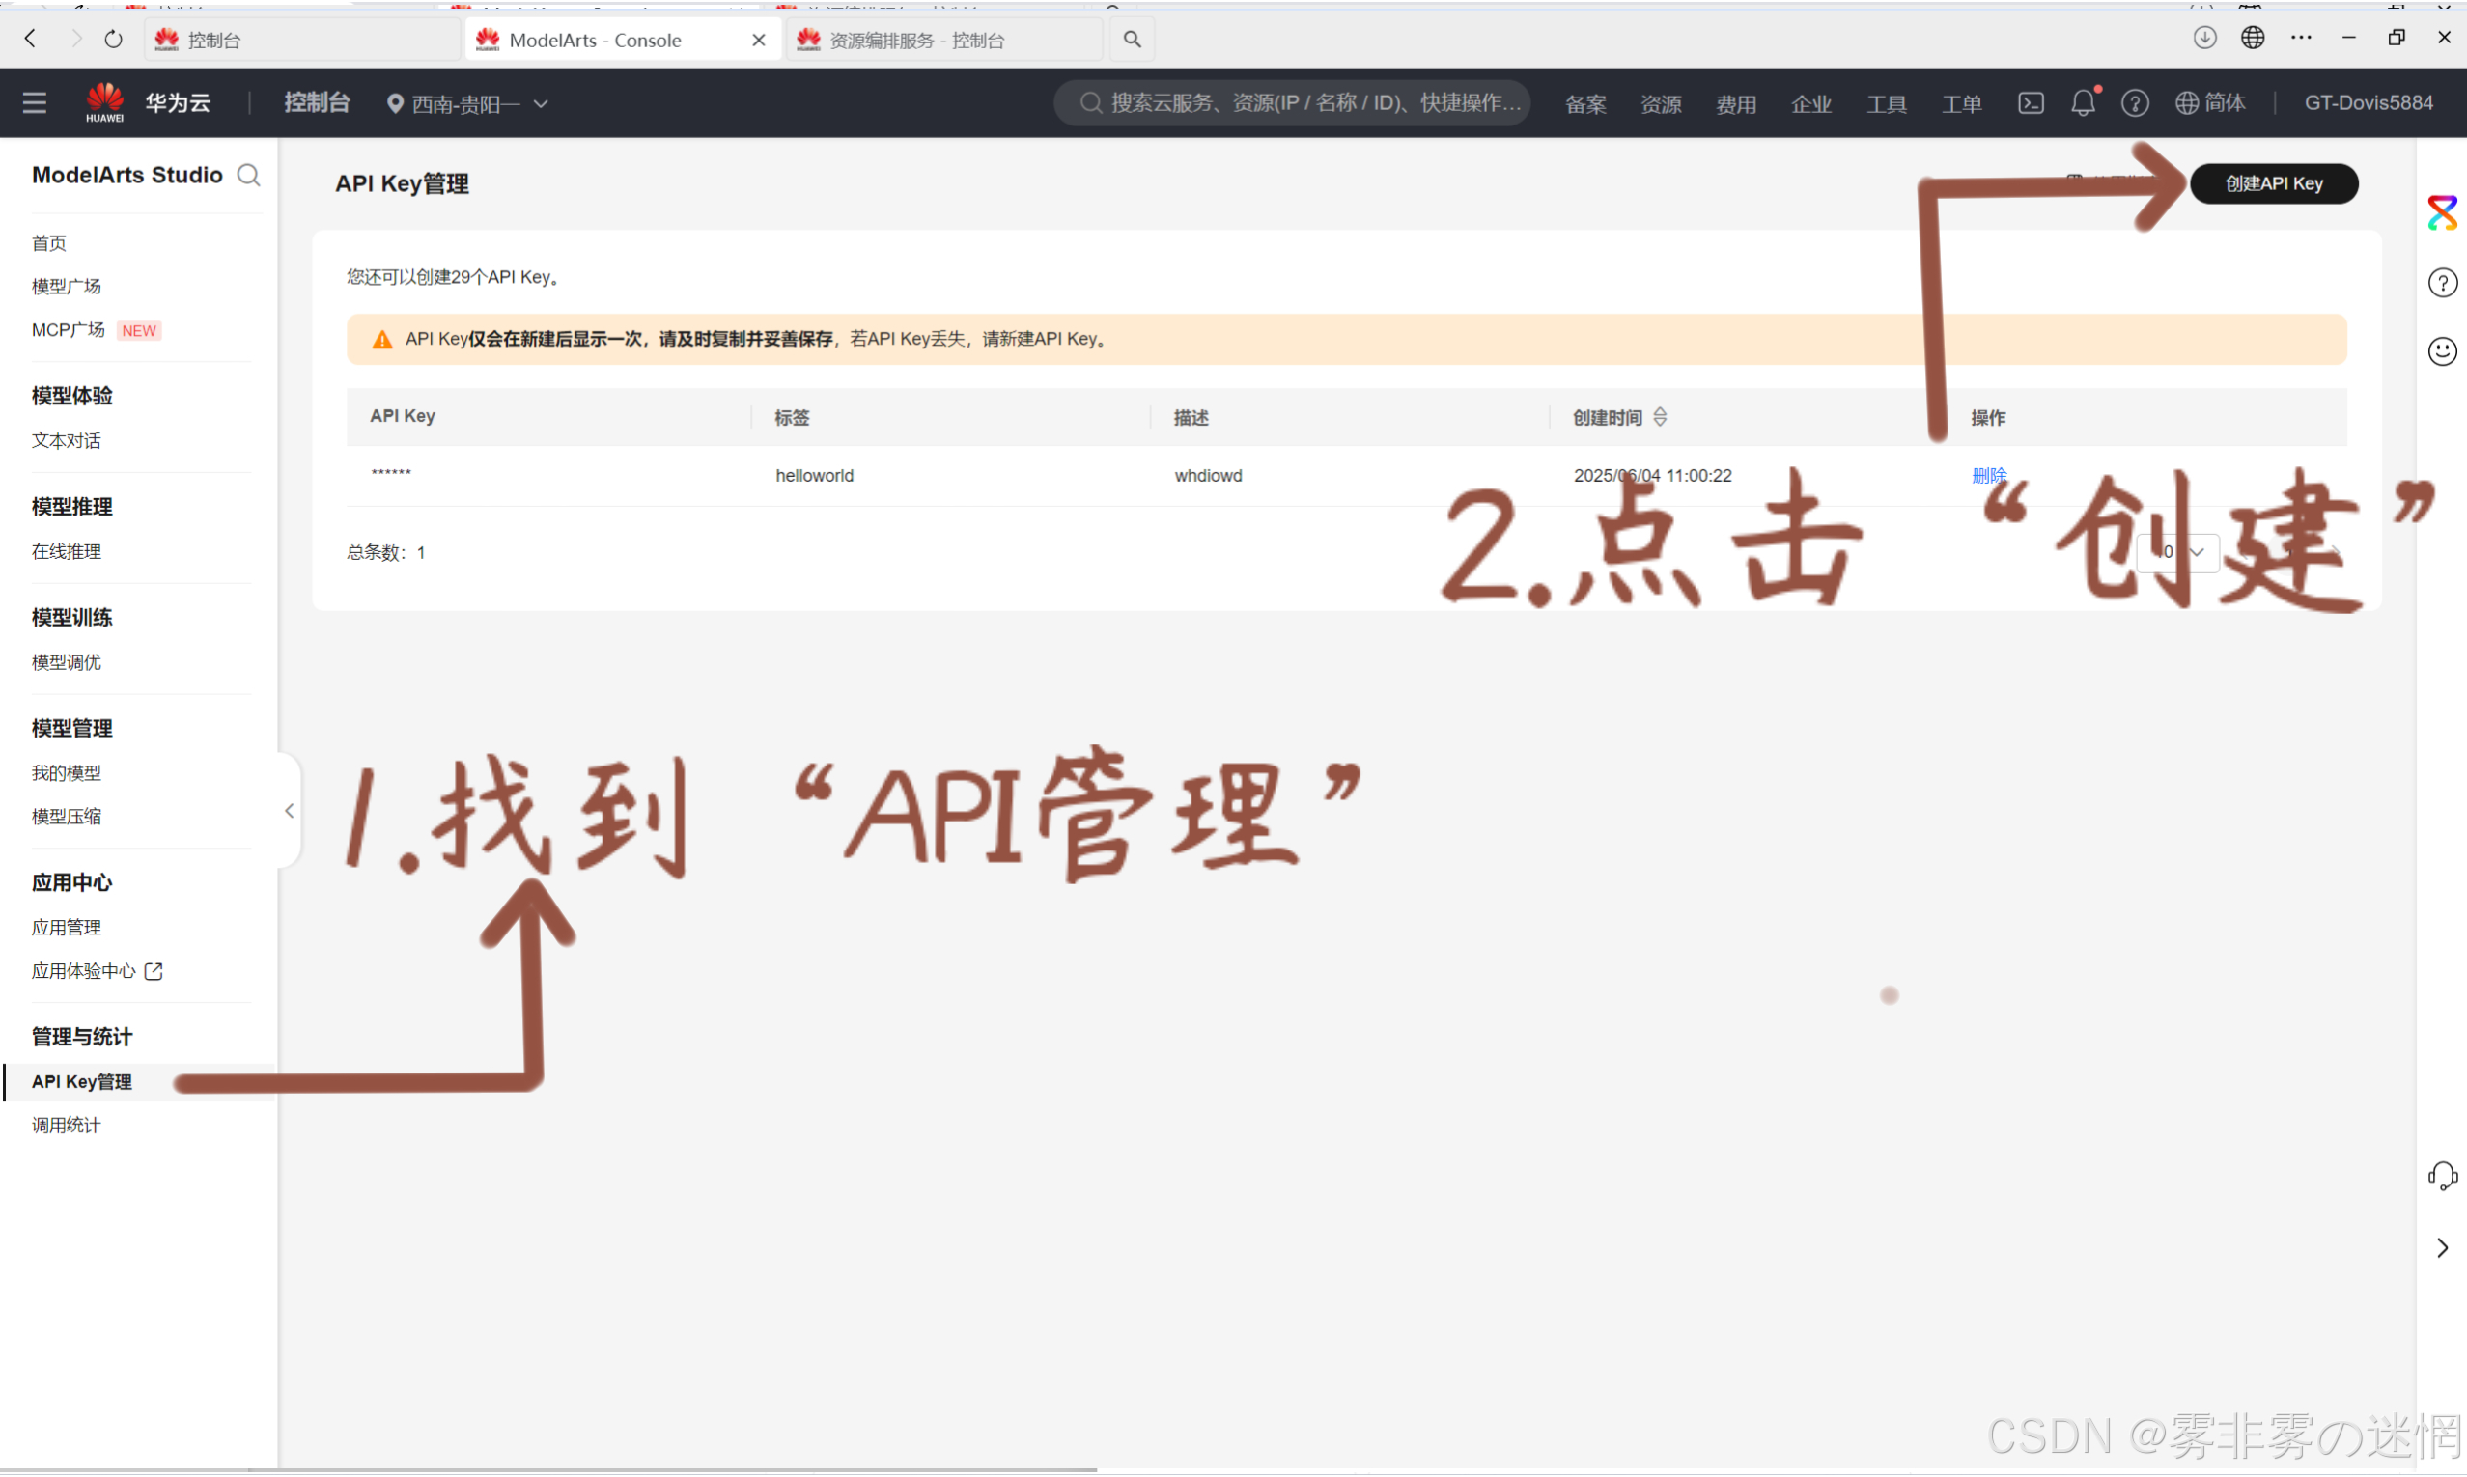Click the 创建API Key button

pyautogui.click(x=2273, y=183)
